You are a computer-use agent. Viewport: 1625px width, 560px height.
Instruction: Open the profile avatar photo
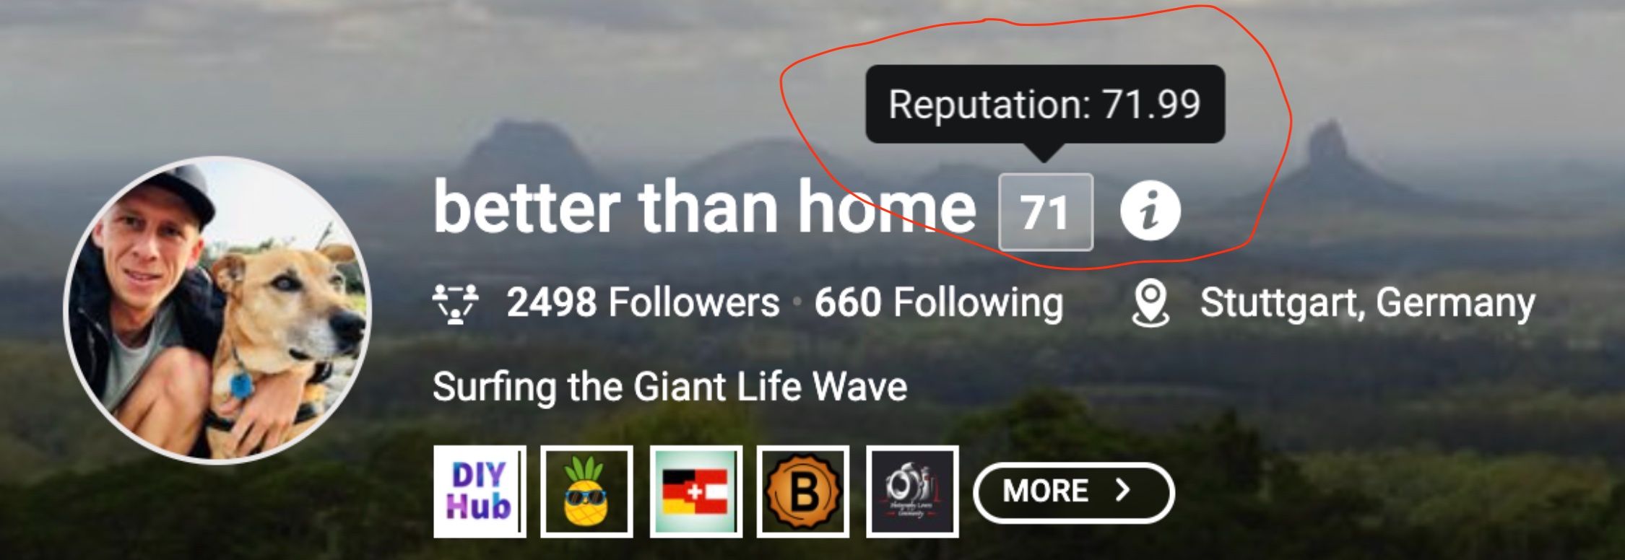click(x=218, y=310)
